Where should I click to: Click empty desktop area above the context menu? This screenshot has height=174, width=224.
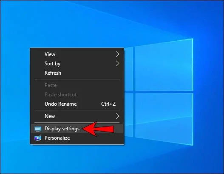click(77, 24)
